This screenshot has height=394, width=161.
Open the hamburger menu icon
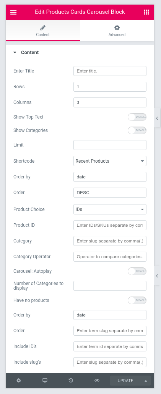coord(13,12)
